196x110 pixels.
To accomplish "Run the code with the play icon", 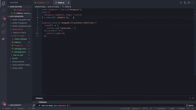I will click(x=181, y=3).
